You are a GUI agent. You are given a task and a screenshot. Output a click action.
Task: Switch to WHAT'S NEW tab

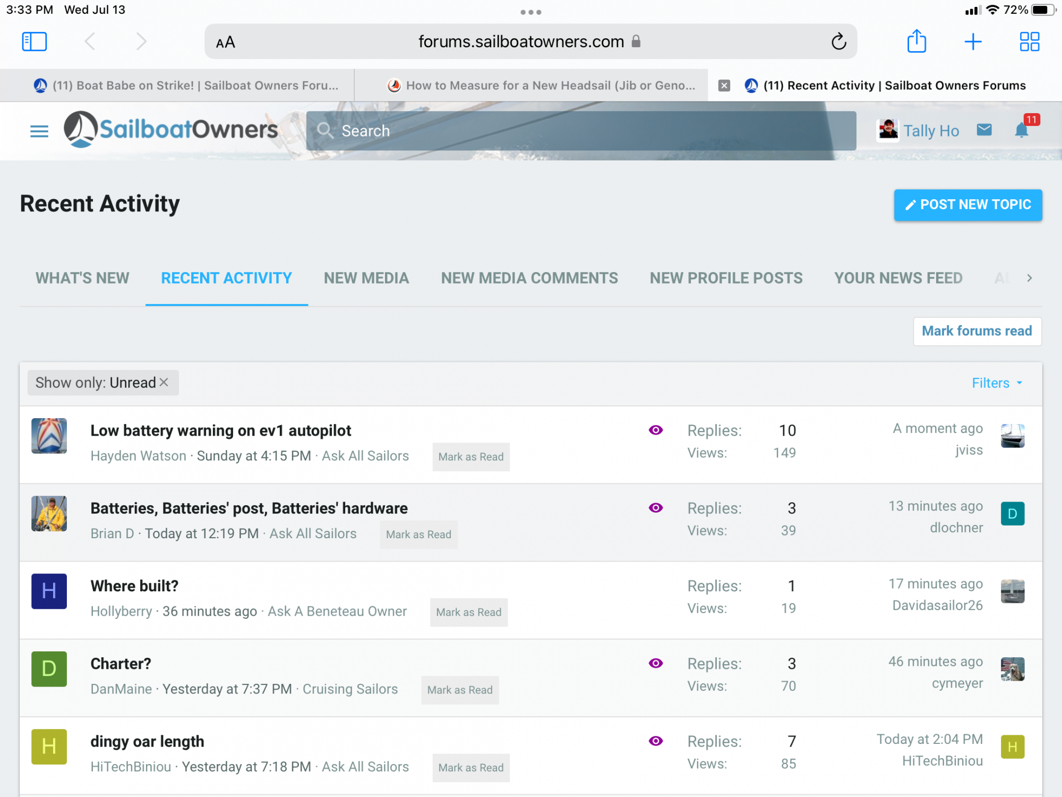click(82, 278)
